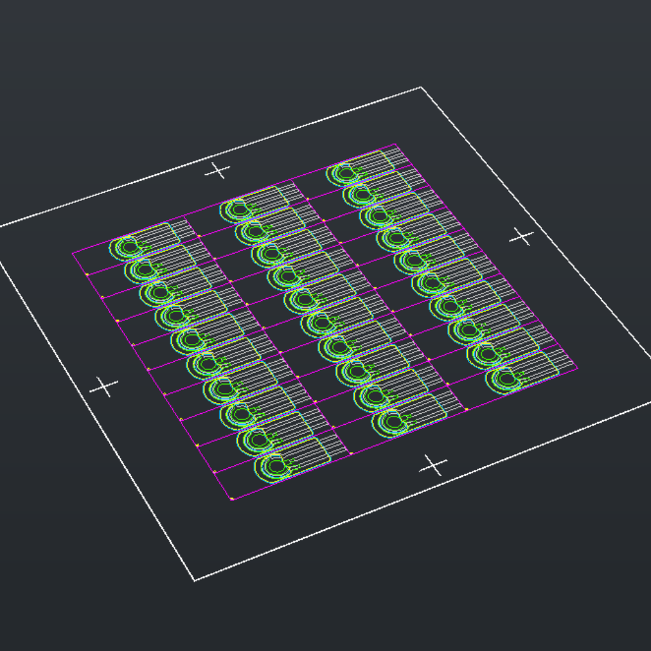The image size is (651, 651).
Task: Select the green circle of left column's first part
Action: point(128,247)
